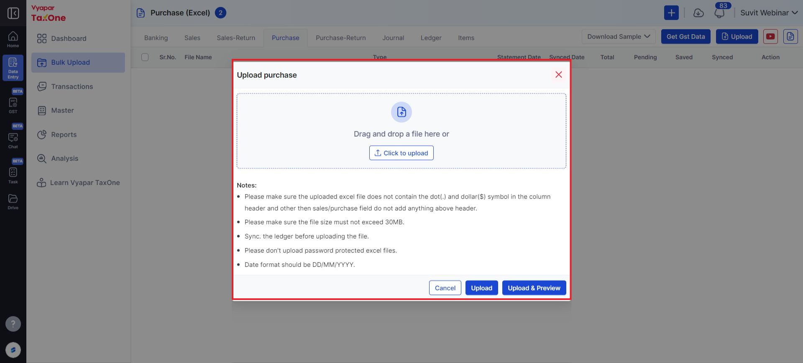Open the Drive section
Image resolution: width=803 pixels, height=363 pixels.
tap(13, 202)
